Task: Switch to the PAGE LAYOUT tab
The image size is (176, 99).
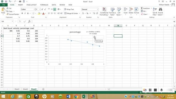Action: [32, 5]
